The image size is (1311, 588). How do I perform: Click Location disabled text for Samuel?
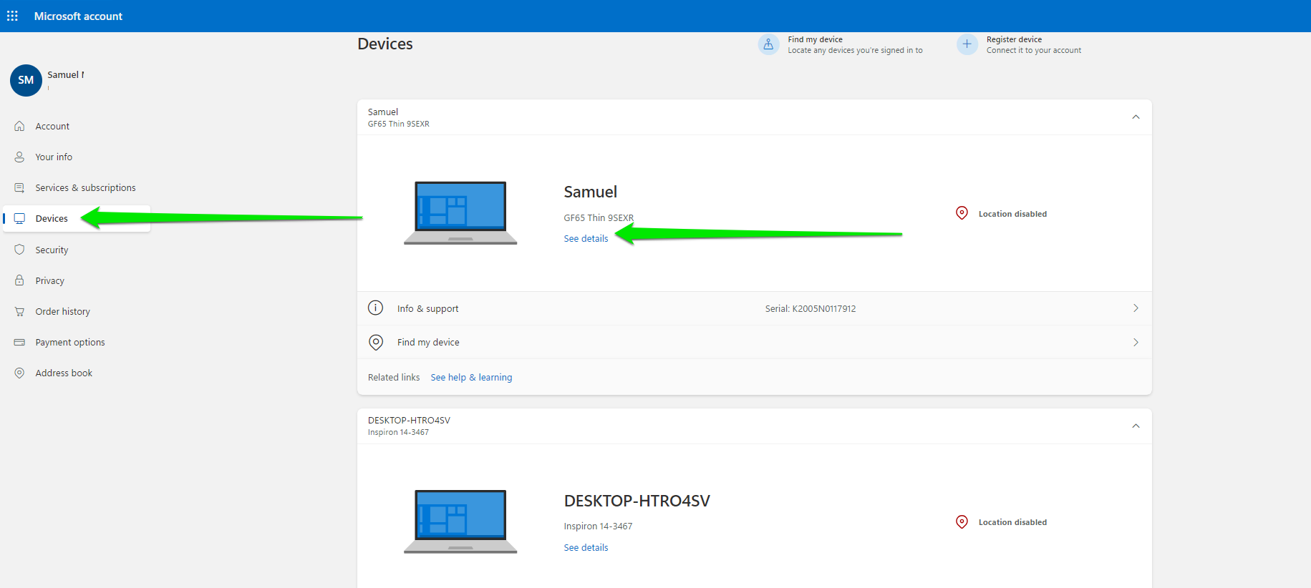tap(1012, 214)
